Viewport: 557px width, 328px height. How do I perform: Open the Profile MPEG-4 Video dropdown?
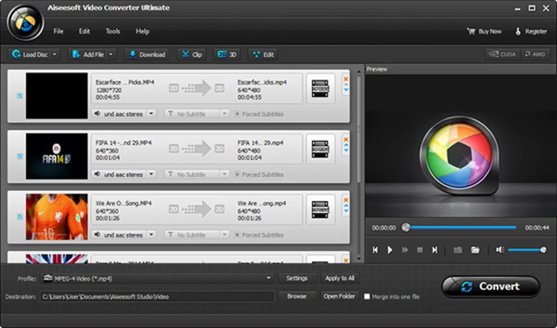click(x=157, y=278)
